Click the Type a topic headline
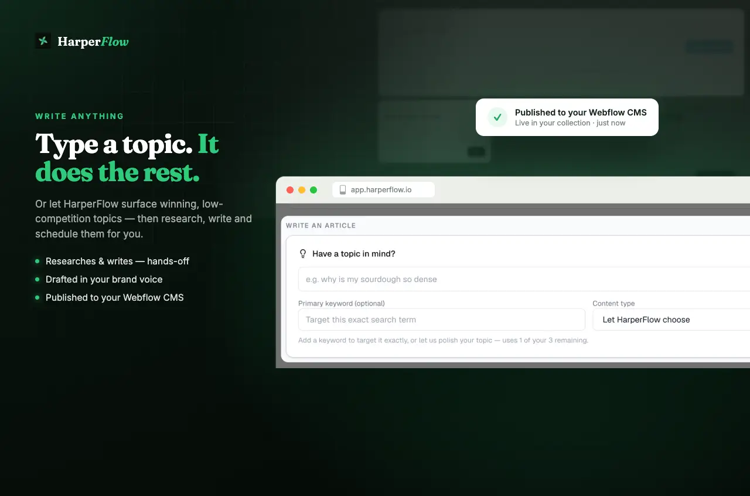The height and width of the screenshot is (496, 750). click(x=127, y=158)
